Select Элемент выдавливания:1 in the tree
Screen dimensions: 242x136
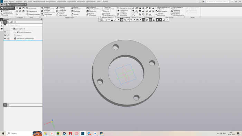(x=25, y=39)
